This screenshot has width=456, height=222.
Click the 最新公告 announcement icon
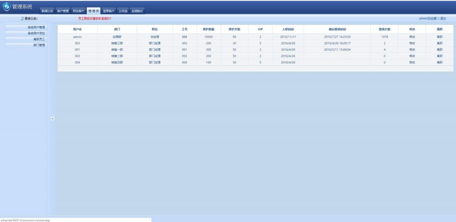(x=22, y=19)
